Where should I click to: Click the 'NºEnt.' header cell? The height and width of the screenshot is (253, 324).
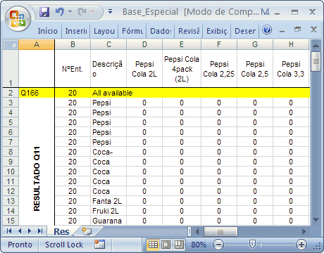(x=73, y=68)
